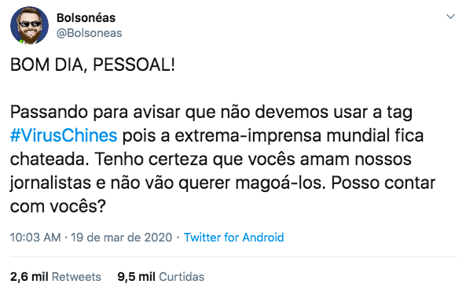Click the line starting Passando para avisar
This screenshot has height=295, width=466.
[211, 112]
